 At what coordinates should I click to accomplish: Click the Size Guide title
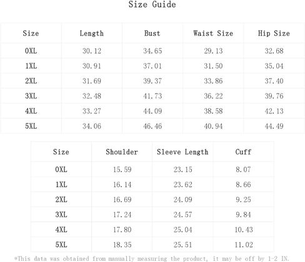[x=152, y=4]
